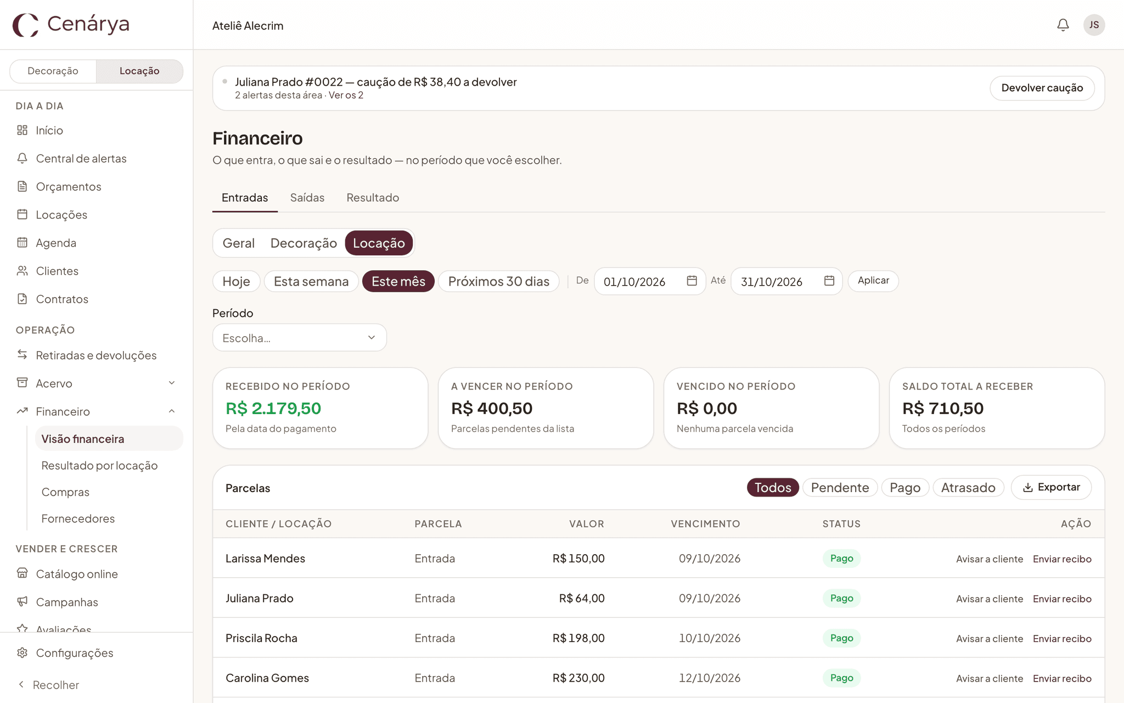1124x703 pixels.
Task: Click the Orçamentos document icon
Action: click(22, 186)
